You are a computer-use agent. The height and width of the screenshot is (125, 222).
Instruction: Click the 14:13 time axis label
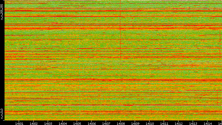193,123
